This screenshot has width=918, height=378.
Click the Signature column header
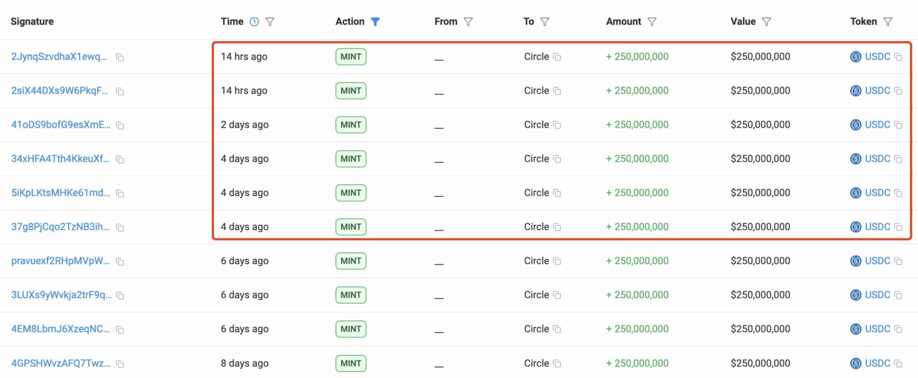click(32, 21)
